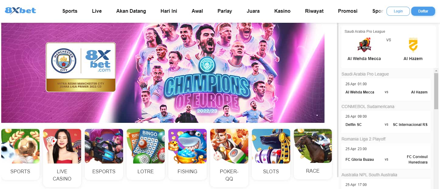Open the Parlay menu item
This screenshot has width=440, height=189.
click(225, 11)
